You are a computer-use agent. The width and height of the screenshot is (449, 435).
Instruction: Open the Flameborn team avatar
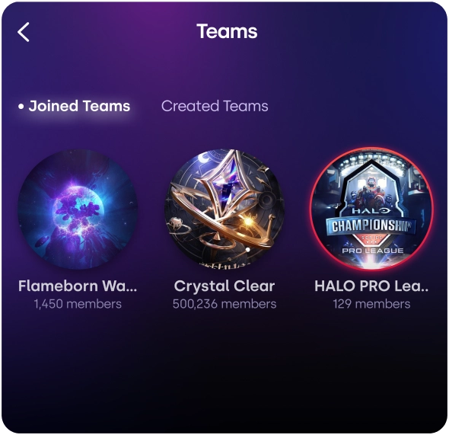(78, 210)
